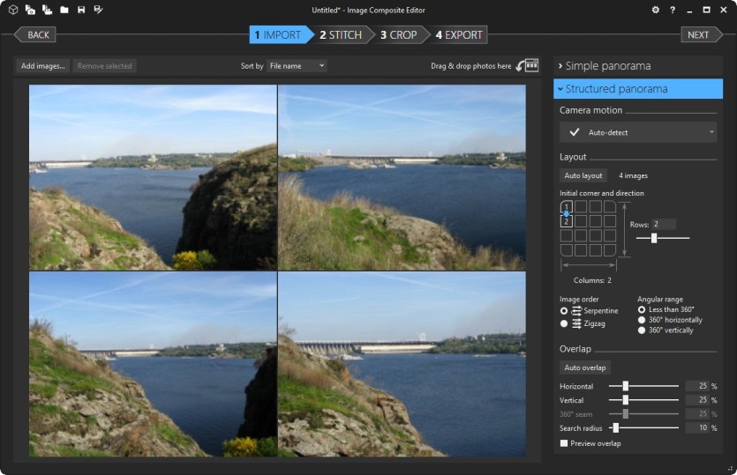This screenshot has width=737, height=475.
Task: Click the Add images... button
Action: [42, 66]
